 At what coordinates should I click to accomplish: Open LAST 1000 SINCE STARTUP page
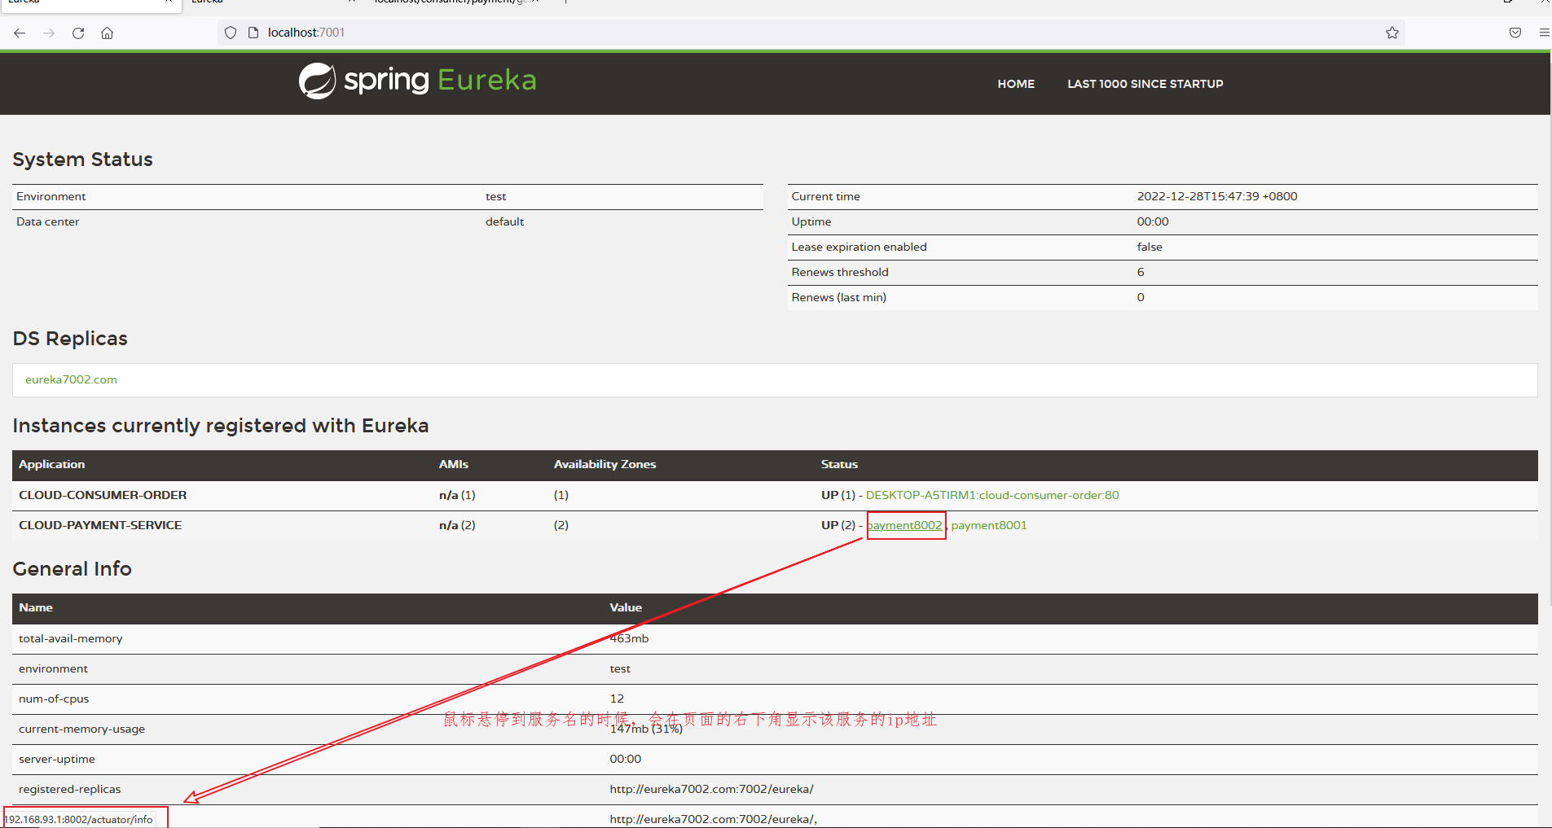(x=1145, y=84)
